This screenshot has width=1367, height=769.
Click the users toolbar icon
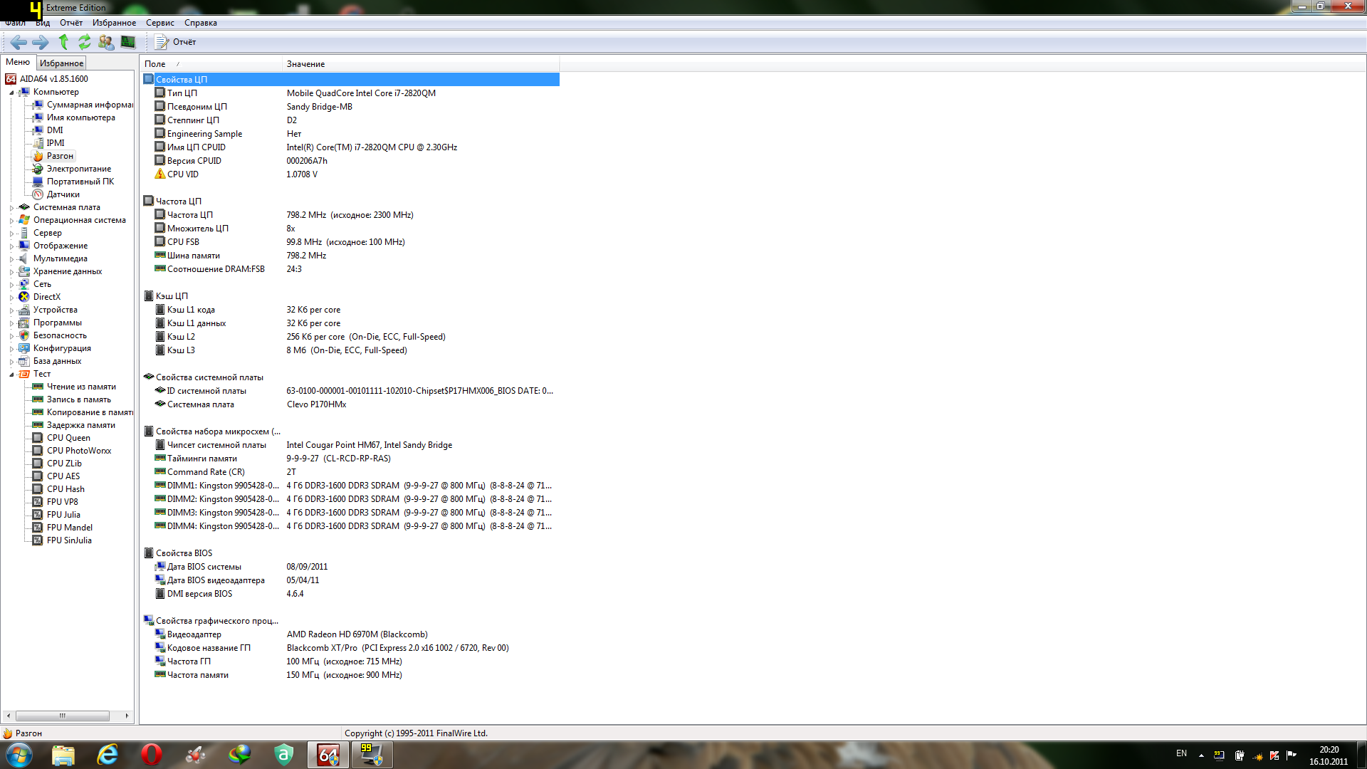pyautogui.click(x=106, y=42)
